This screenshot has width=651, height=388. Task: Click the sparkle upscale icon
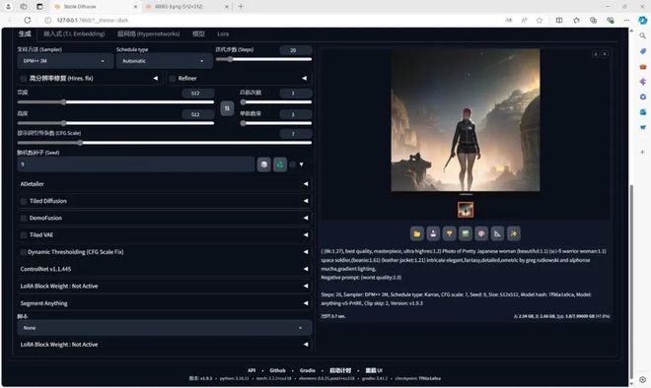(x=514, y=233)
